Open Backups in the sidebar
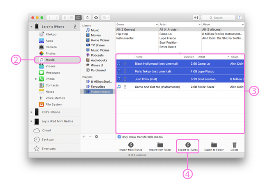Screen dimensions: 273x182 tap(44, 140)
